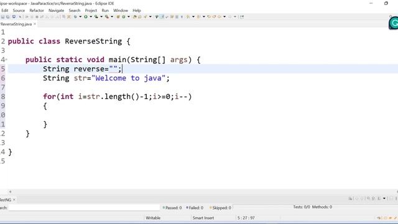
Task: Open the Navigate menu
Action: point(57,11)
